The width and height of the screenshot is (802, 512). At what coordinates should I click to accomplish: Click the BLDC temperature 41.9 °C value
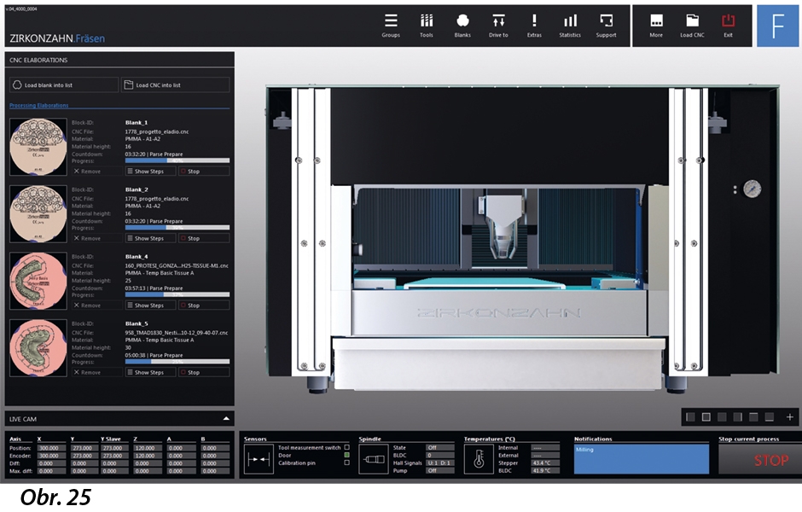coord(545,470)
